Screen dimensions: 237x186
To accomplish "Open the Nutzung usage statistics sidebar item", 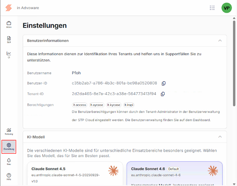I will 9,132.
